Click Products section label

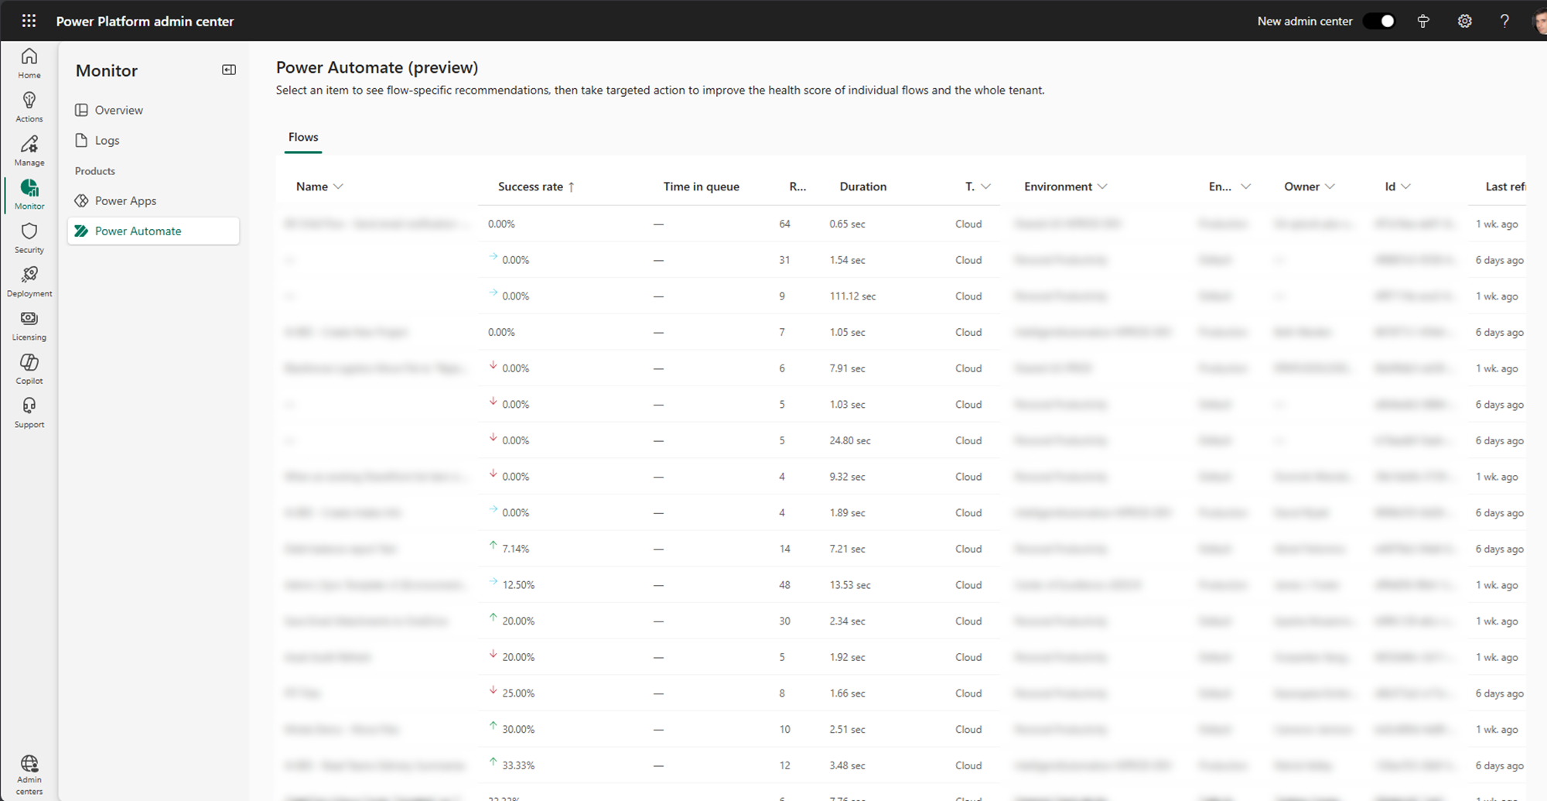click(94, 171)
